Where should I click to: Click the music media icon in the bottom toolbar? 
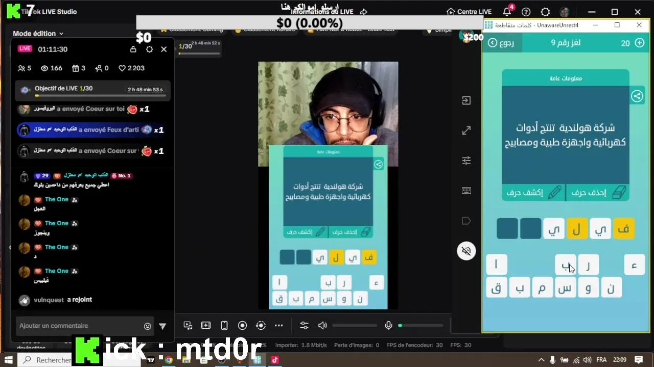coord(188,326)
